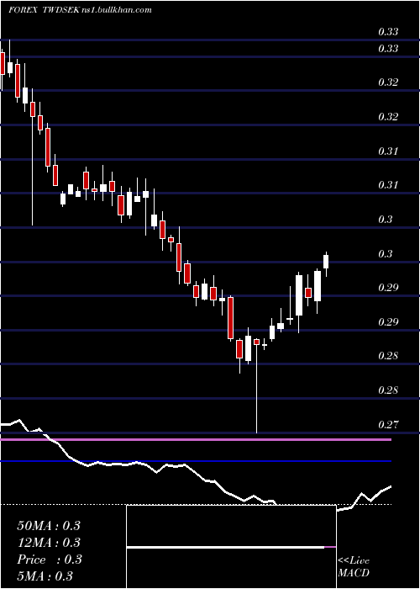420x589 pixels.
Task: Click the white line inside MACD box
Action: pyautogui.click(x=225, y=547)
